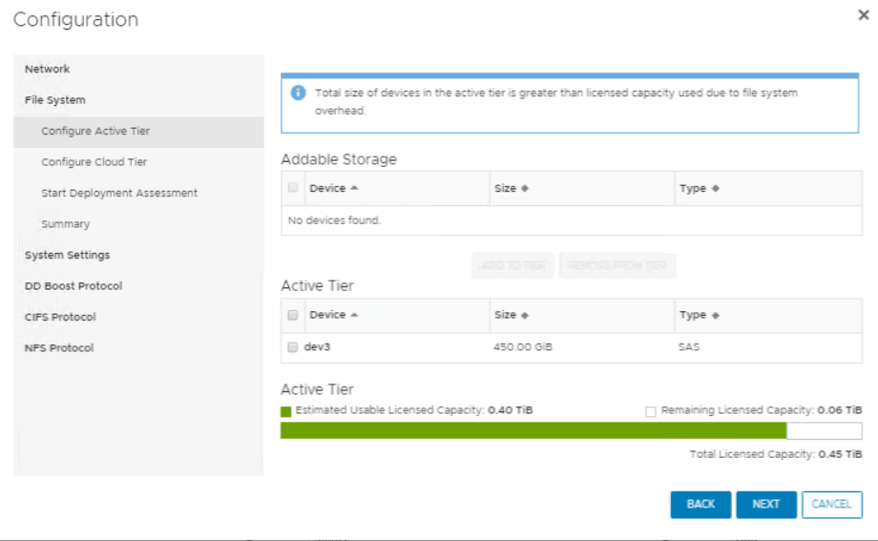The height and width of the screenshot is (541, 878).
Task: Click sort icon beside Addable Storage Size
Action: coord(525,189)
